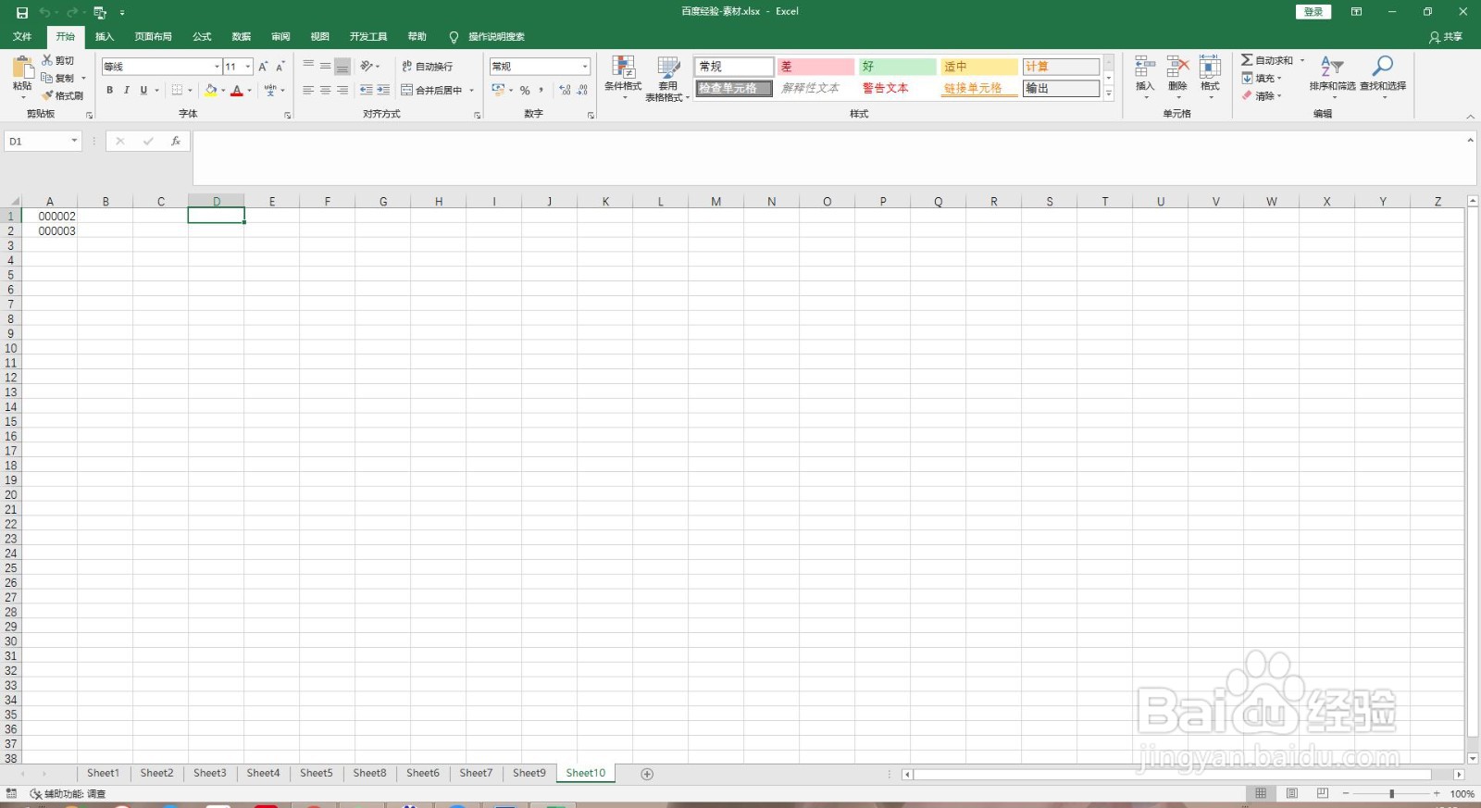Expand Merge & Center (合并后居中) arrow
Screen dimensions: 1481x808
[x=471, y=91]
